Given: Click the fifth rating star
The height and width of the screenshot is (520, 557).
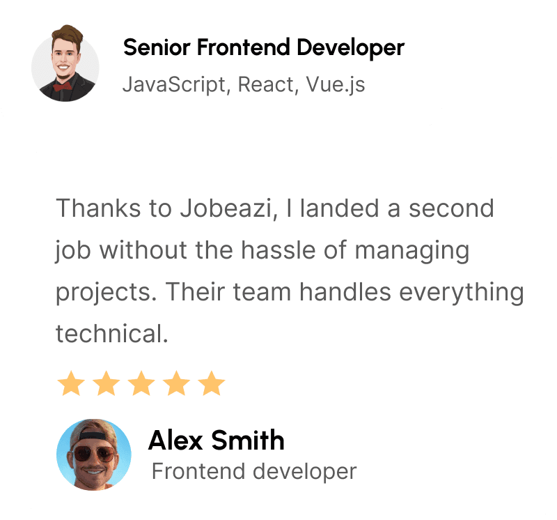Looking at the screenshot, I should click(212, 383).
